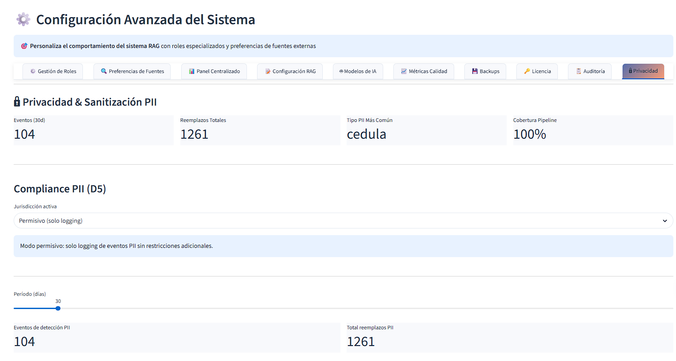Click the Configuración RAG tab icon

click(x=267, y=71)
